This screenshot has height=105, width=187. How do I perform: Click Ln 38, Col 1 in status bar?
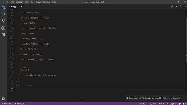144,104
